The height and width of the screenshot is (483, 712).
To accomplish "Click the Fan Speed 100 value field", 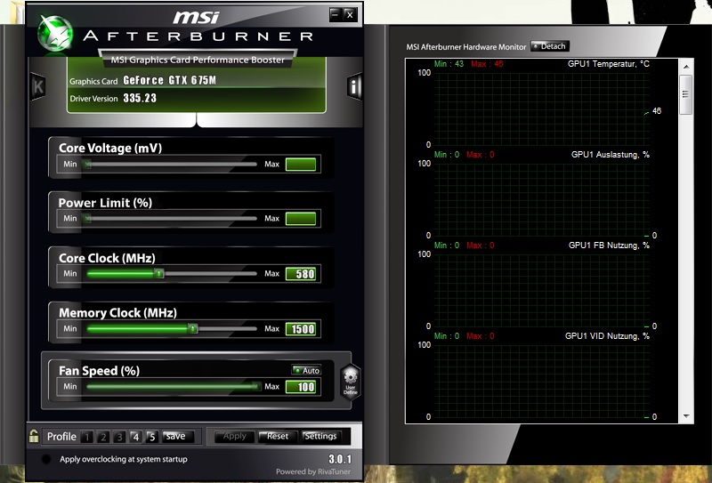I will 301,387.
